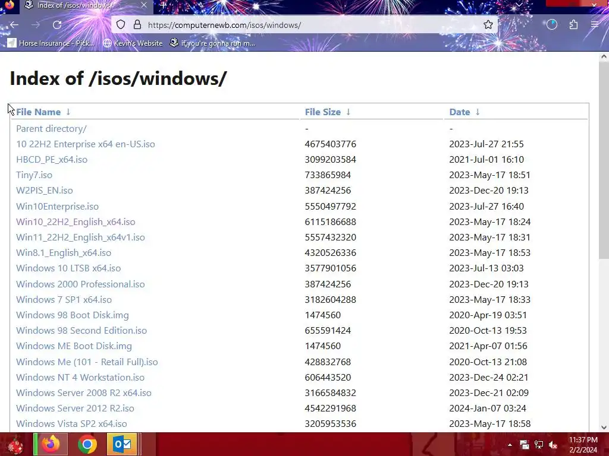This screenshot has width=609, height=456.
Task: Click Windows Vista SP2 x64.iso link
Action: (71, 424)
